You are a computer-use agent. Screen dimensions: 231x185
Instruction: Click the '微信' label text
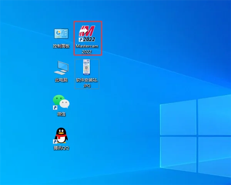[x=61, y=114]
